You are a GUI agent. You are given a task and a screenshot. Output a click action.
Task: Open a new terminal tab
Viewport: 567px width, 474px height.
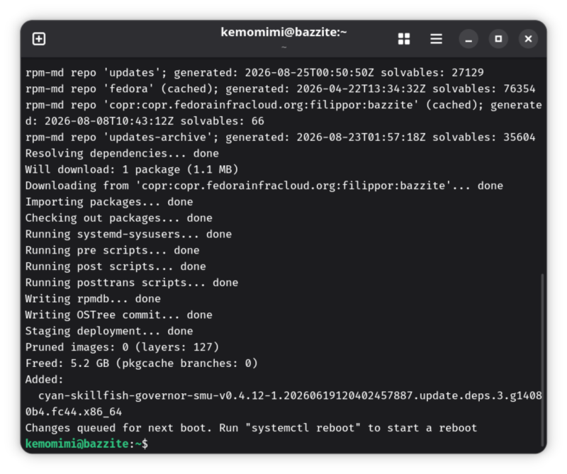pyautogui.click(x=39, y=39)
